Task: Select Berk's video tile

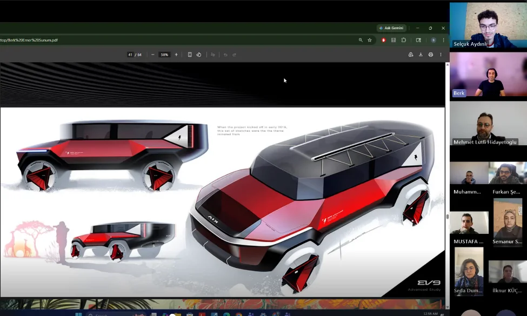Action: pyautogui.click(x=488, y=75)
